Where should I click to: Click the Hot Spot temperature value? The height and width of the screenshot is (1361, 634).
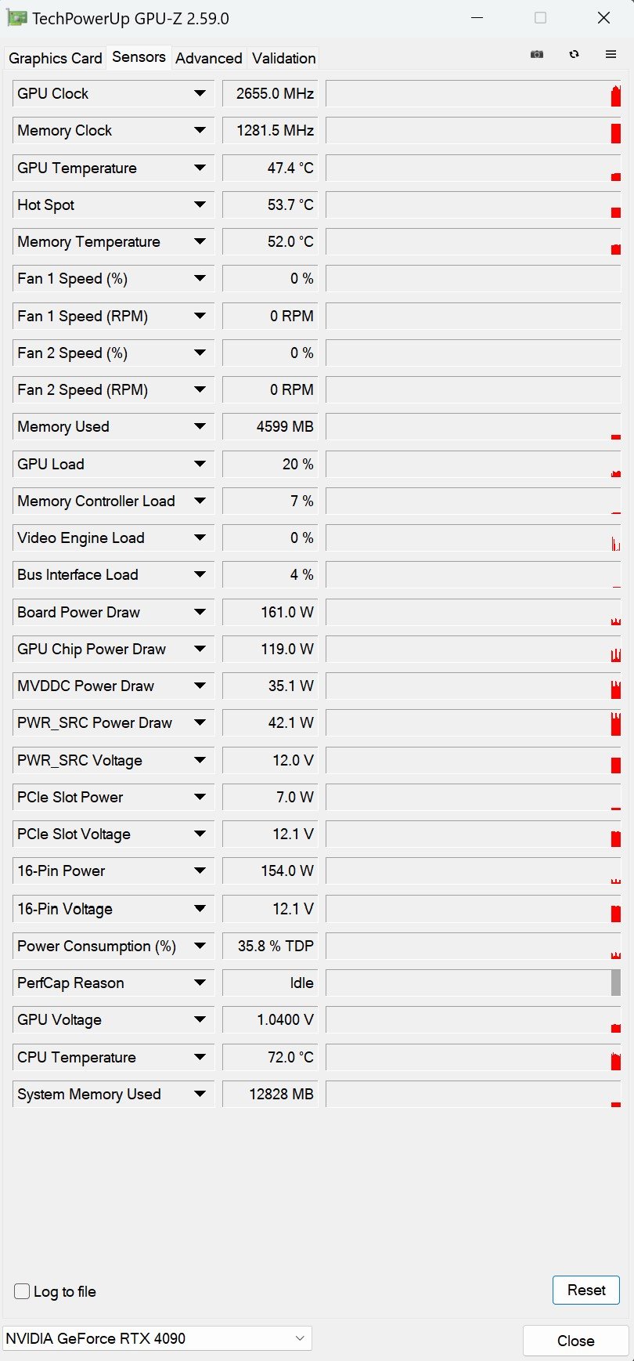[270, 205]
